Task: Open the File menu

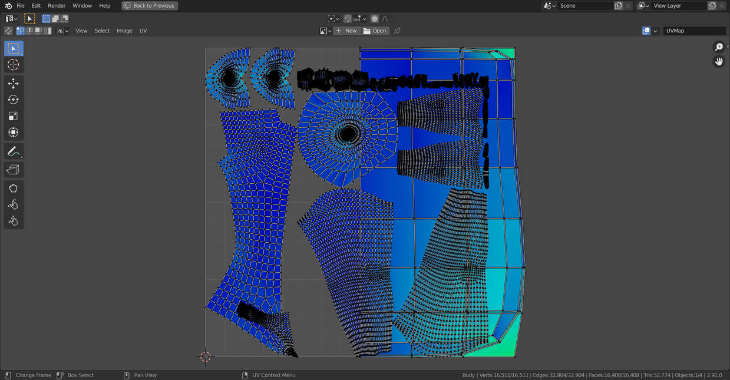Action: [21, 5]
